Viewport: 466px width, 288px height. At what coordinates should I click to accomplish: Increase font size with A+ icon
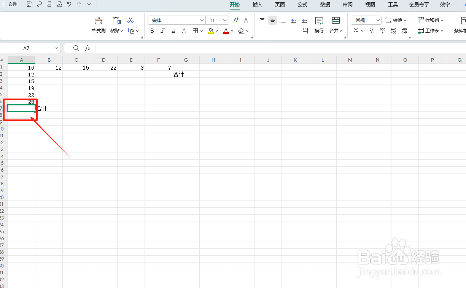pos(236,20)
